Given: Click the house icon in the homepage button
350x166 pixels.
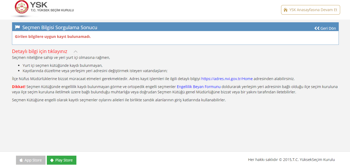Looking at the screenshot, I should pyautogui.click(x=286, y=10).
